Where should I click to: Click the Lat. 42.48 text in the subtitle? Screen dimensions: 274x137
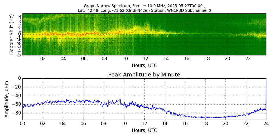[x=87, y=10]
